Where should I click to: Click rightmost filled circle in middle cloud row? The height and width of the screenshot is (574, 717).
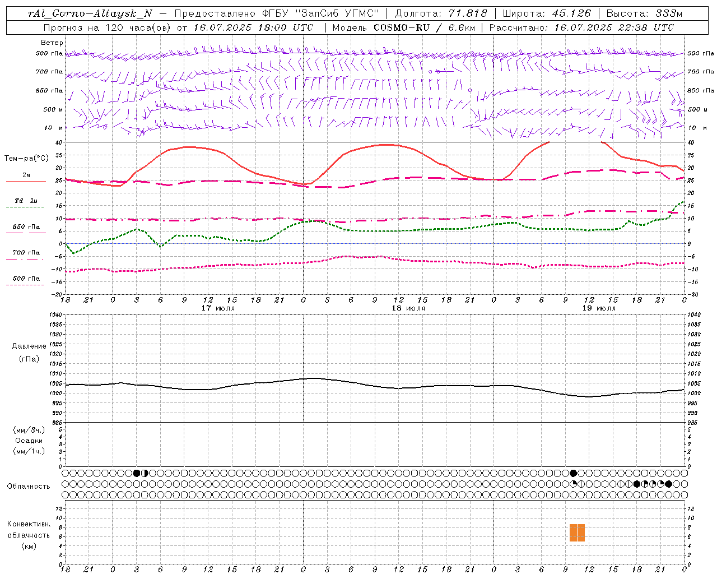pos(668,484)
